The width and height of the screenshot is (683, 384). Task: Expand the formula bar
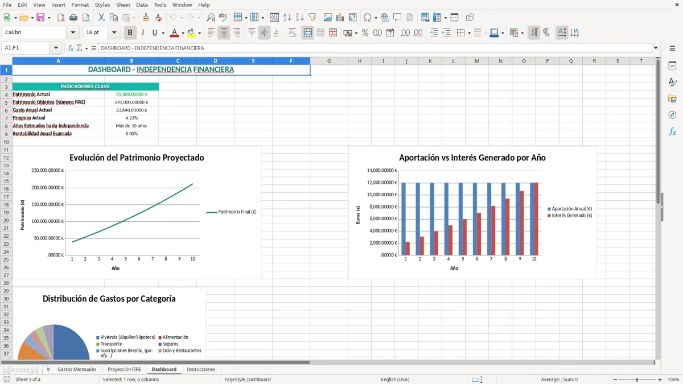tap(656, 48)
